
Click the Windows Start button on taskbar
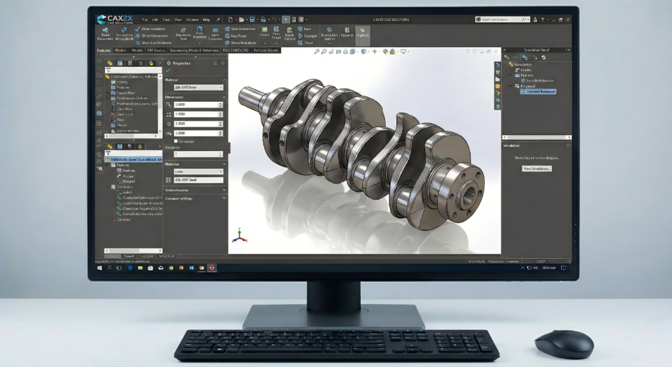(100, 268)
